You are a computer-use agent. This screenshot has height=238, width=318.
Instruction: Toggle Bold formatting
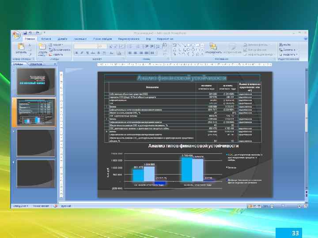pyautogui.click(x=76, y=53)
